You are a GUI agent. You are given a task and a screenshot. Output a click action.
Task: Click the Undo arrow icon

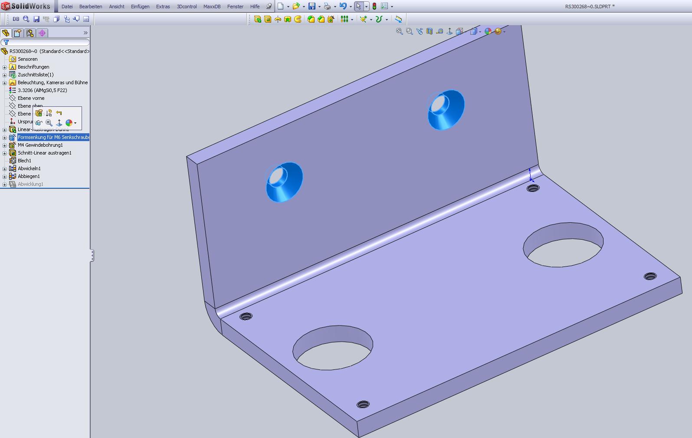[x=343, y=7]
